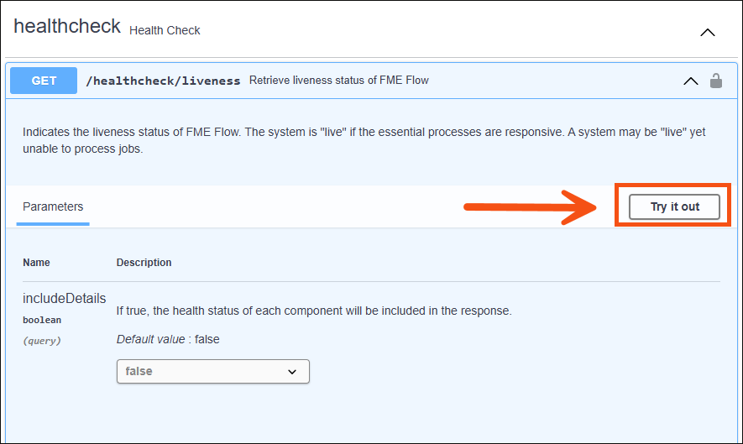Collapse the healthcheck section chevron
The image size is (743, 444).
point(708,32)
